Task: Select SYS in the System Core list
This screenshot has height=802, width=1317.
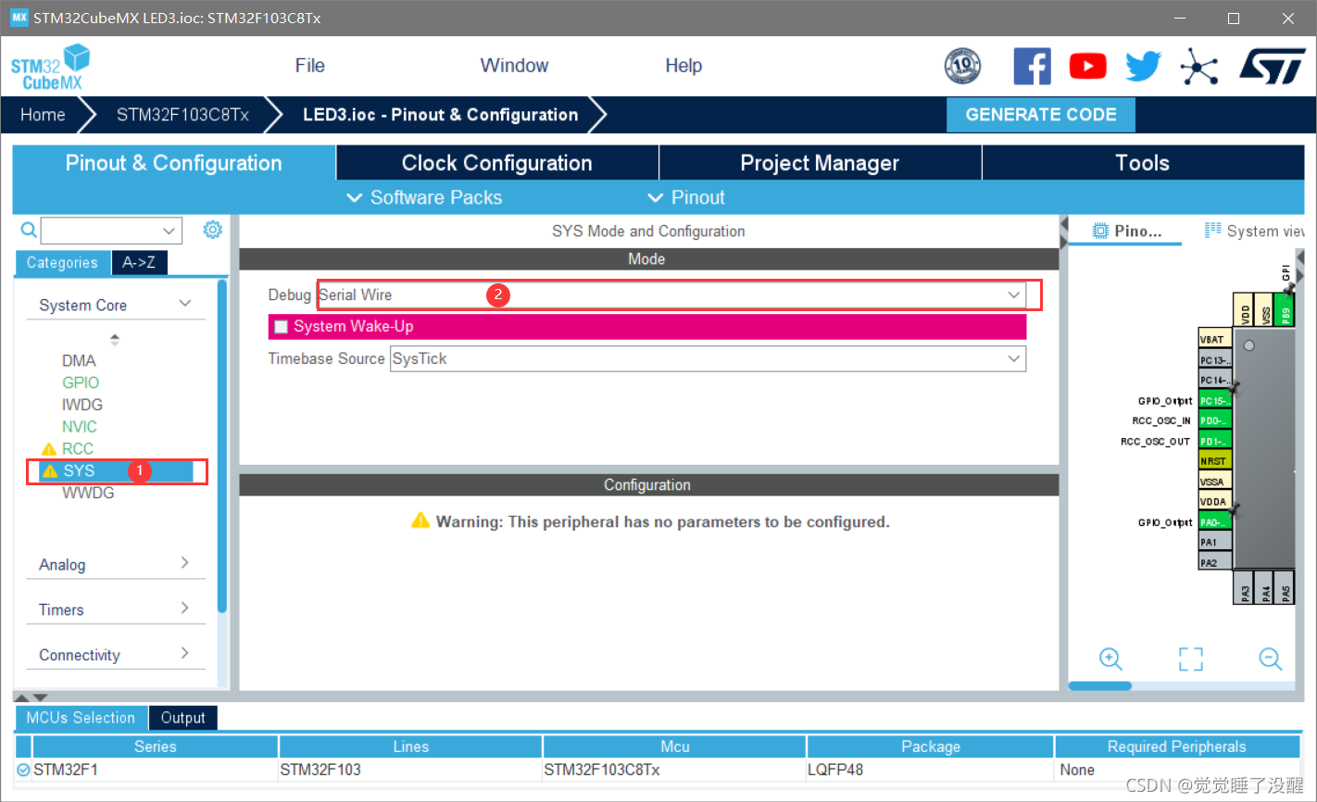Action: tap(116, 471)
